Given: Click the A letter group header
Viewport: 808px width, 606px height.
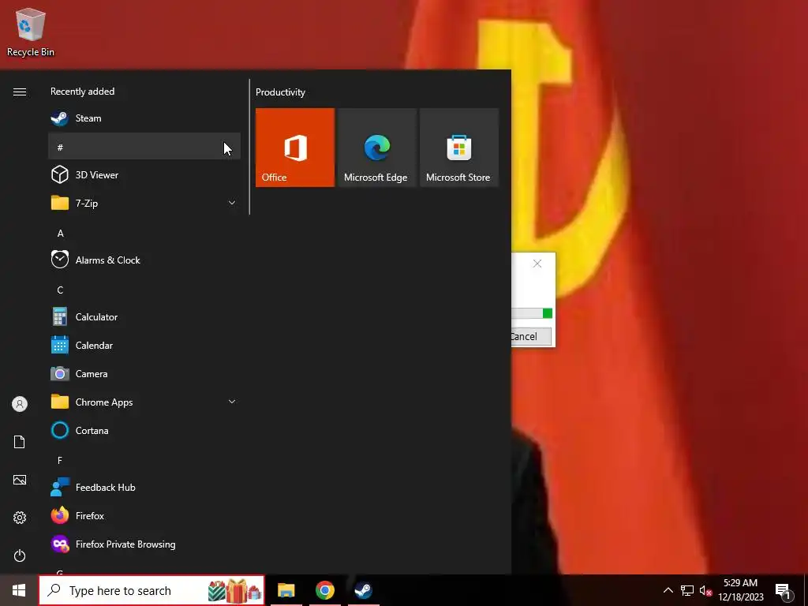Looking at the screenshot, I should point(60,234).
